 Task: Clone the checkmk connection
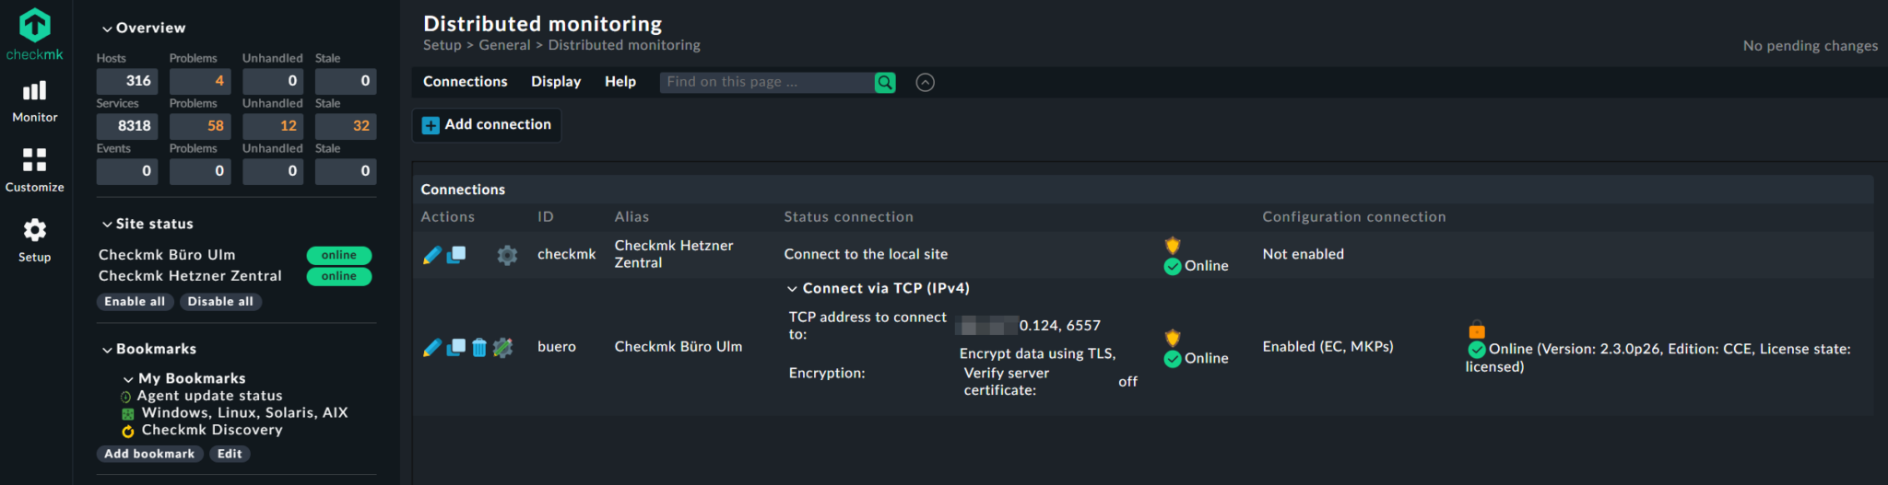click(x=456, y=255)
